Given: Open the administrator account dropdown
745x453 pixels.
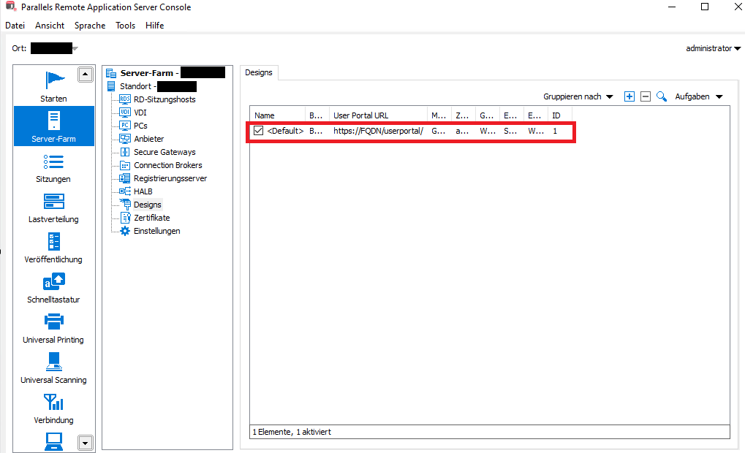Looking at the screenshot, I should pos(713,48).
